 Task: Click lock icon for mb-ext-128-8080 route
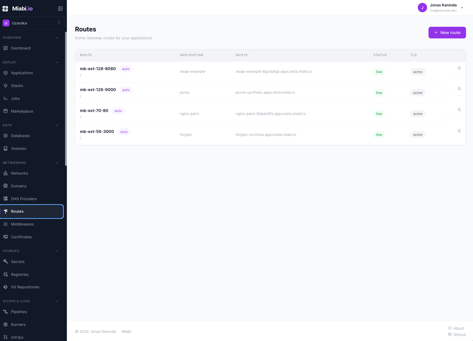pyautogui.click(x=459, y=68)
